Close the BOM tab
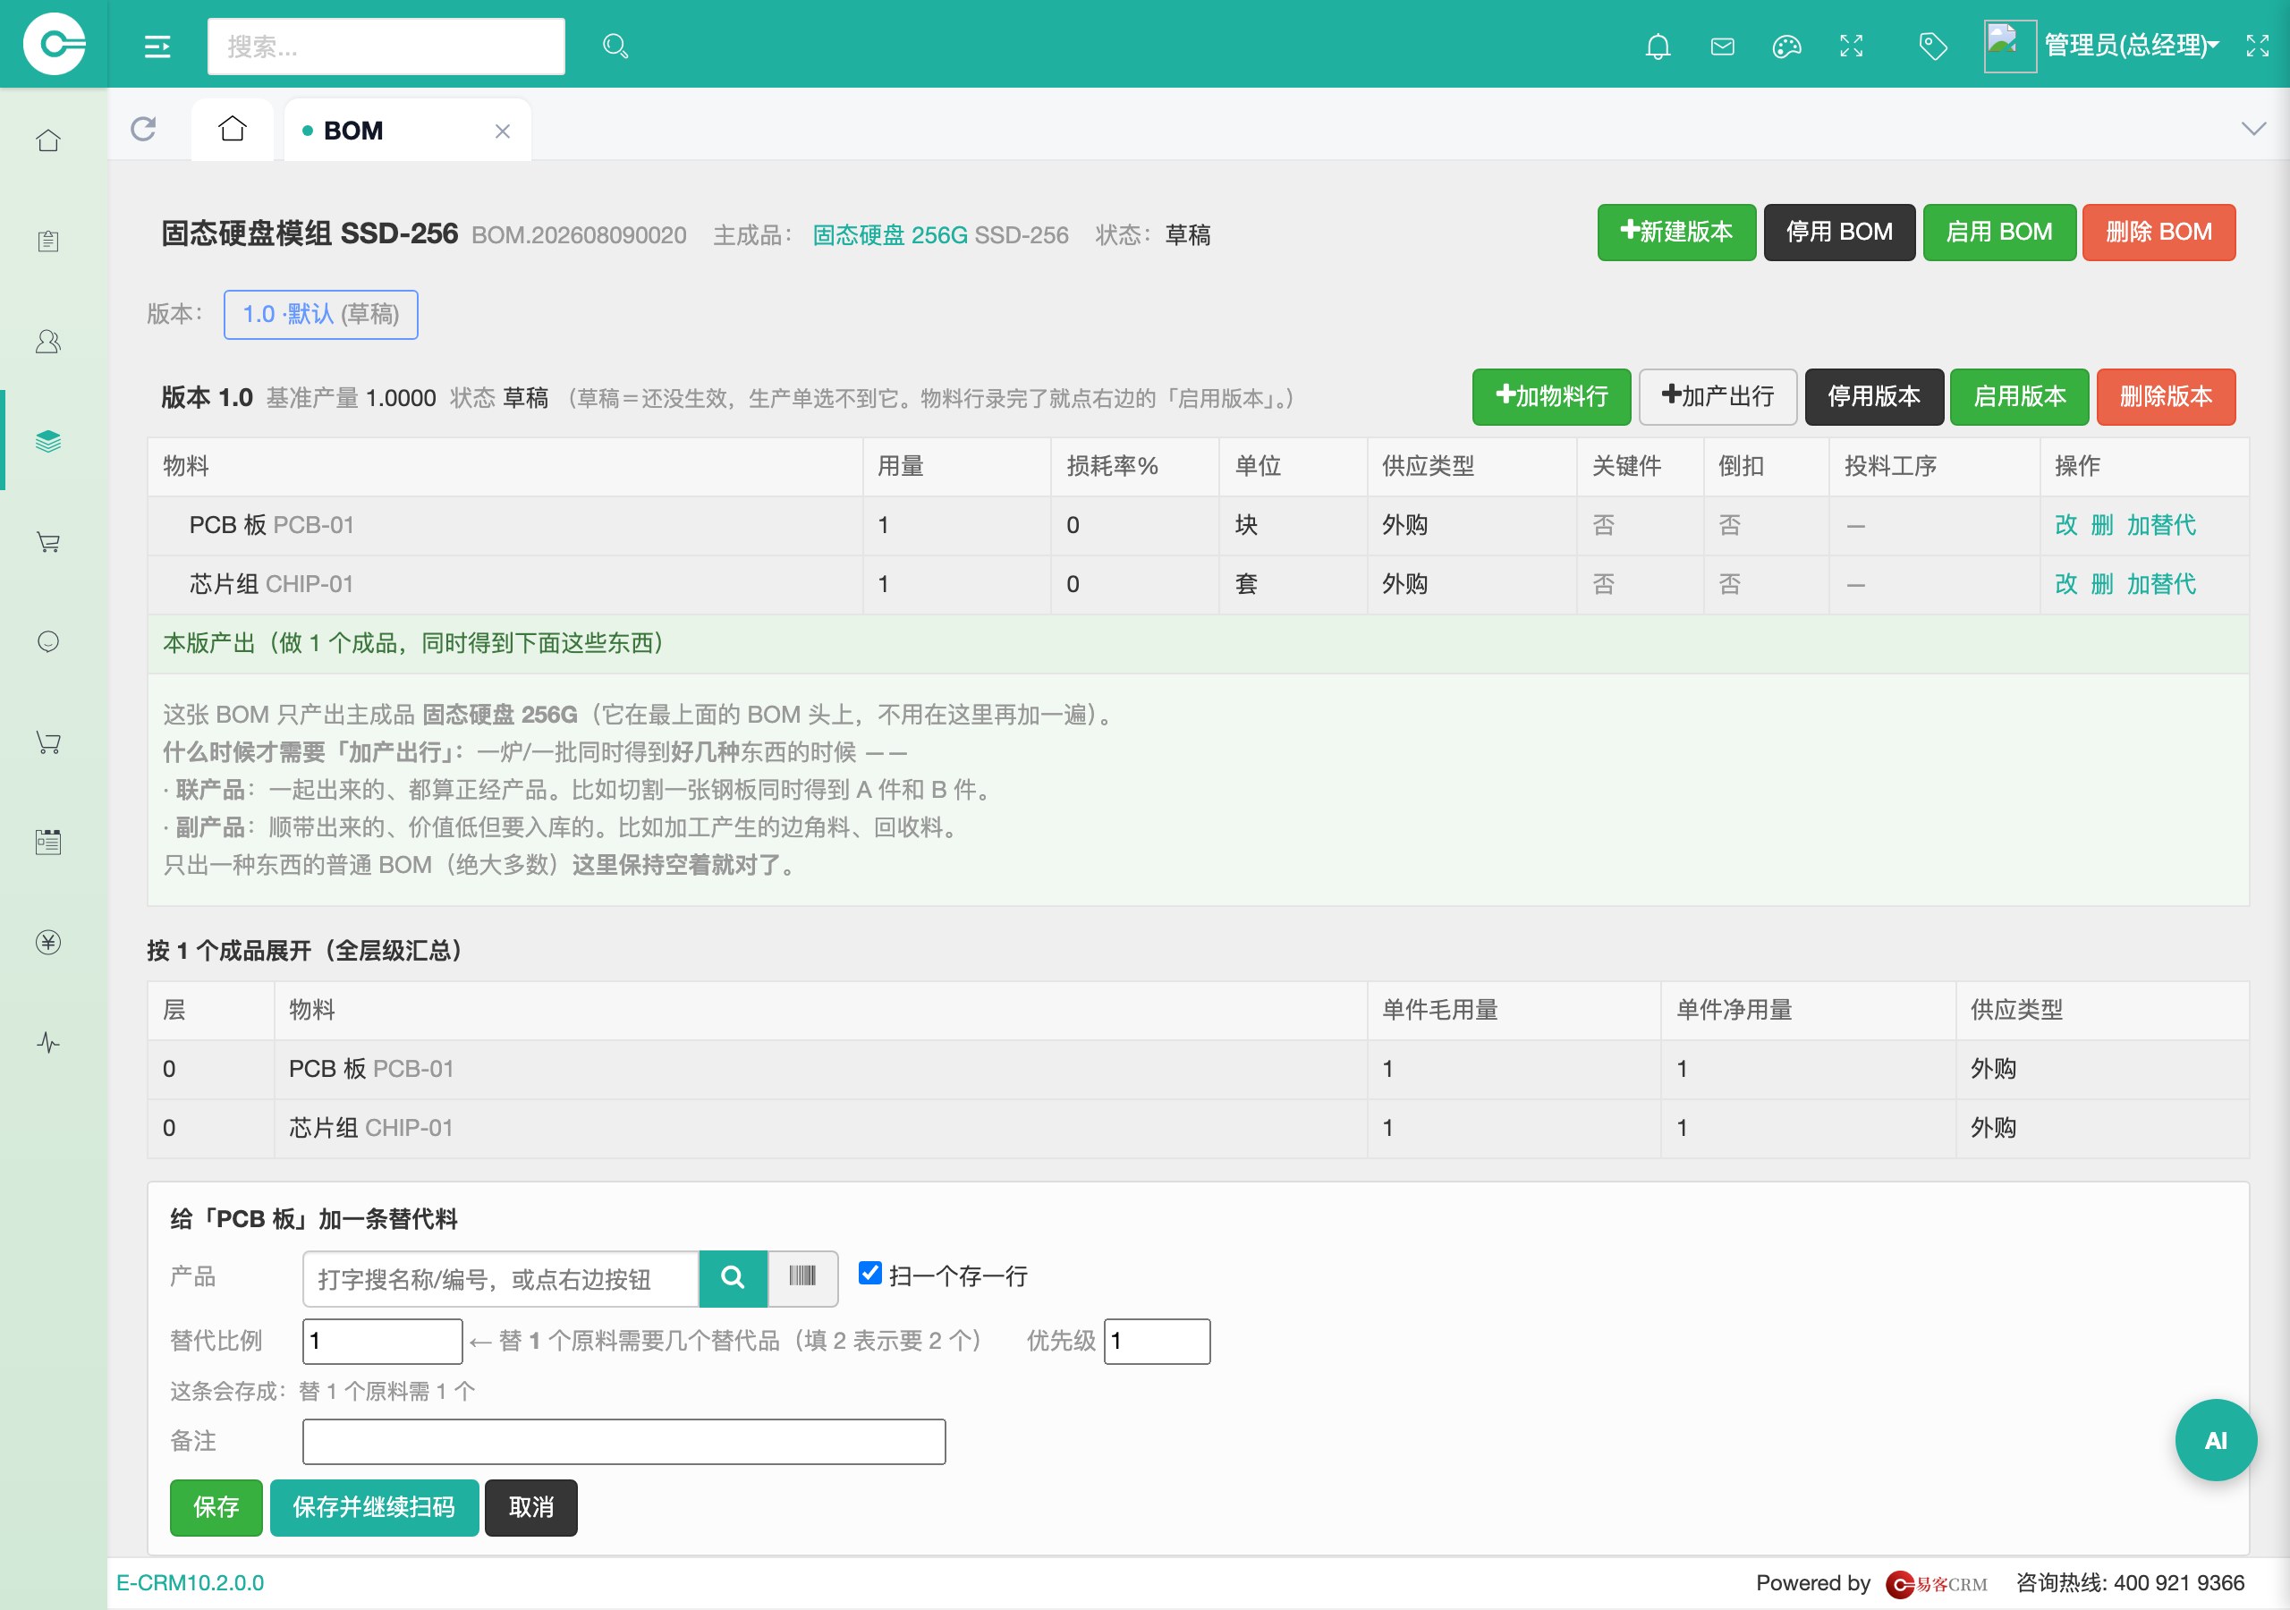This screenshot has width=2290, height=1610. [x=503, y=131]
